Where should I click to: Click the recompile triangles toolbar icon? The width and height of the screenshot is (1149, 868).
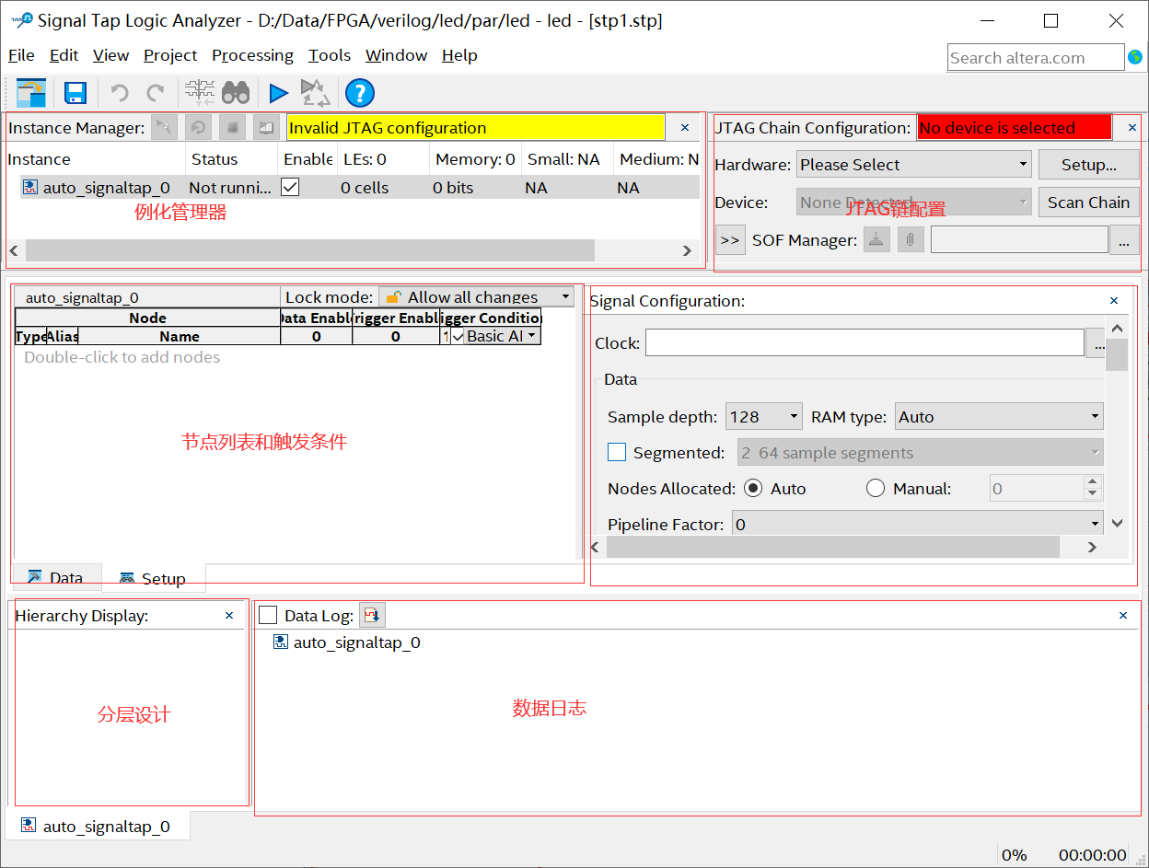[315, 93]
